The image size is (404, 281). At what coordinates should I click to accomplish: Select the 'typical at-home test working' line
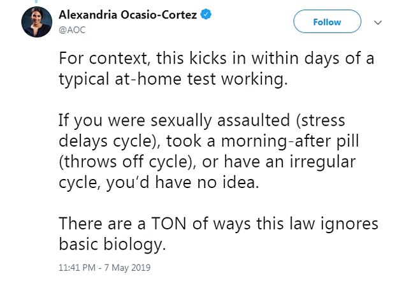click(173, 79)
